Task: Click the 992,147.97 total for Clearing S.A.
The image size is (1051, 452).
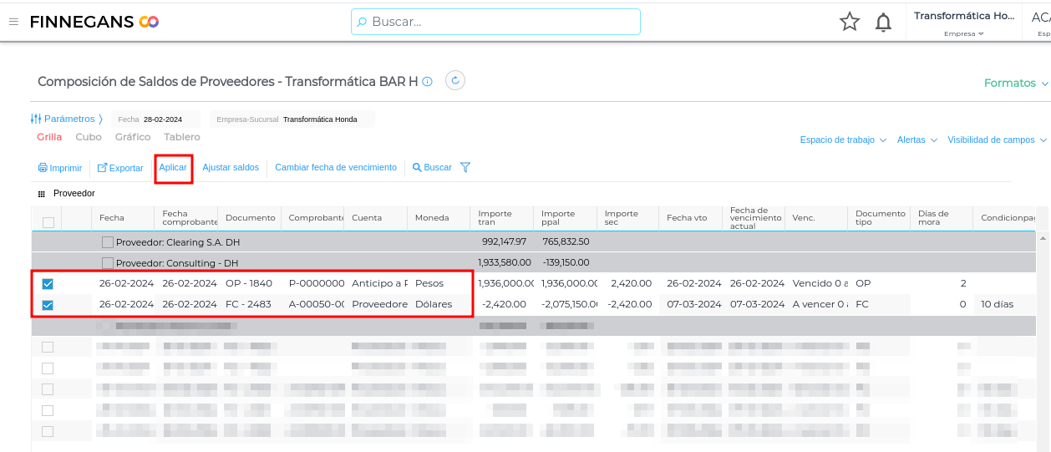Action: pos(504,241)
